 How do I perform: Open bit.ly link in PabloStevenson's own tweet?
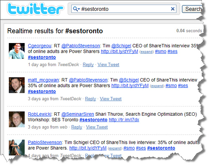click(x=88, y=148)
